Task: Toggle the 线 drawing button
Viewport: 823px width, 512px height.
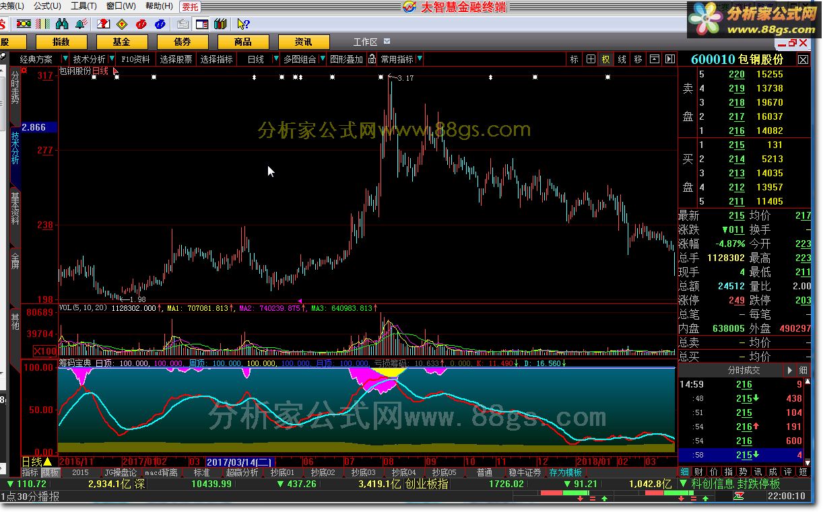Action: click(622, 59)
